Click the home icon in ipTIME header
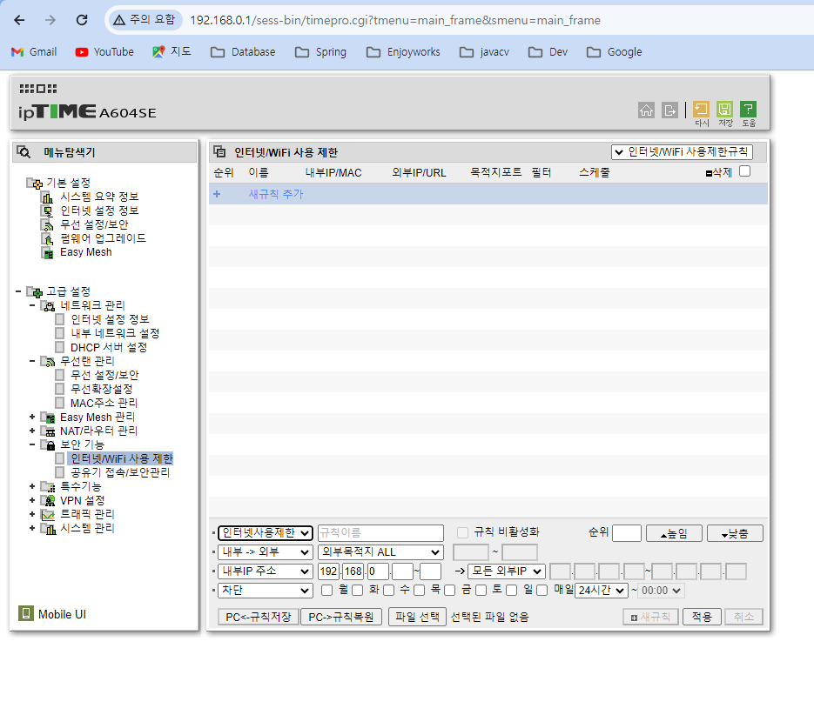Screen dimensions: 814x715 point(646,110)
